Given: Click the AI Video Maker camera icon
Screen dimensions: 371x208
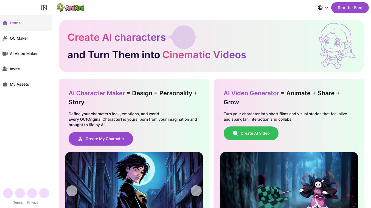Looking at the screenshot, I should click(x=5, y=54).
